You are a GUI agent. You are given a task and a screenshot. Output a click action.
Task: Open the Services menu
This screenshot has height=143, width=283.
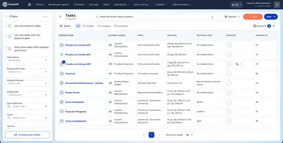(x=94, y=4)
